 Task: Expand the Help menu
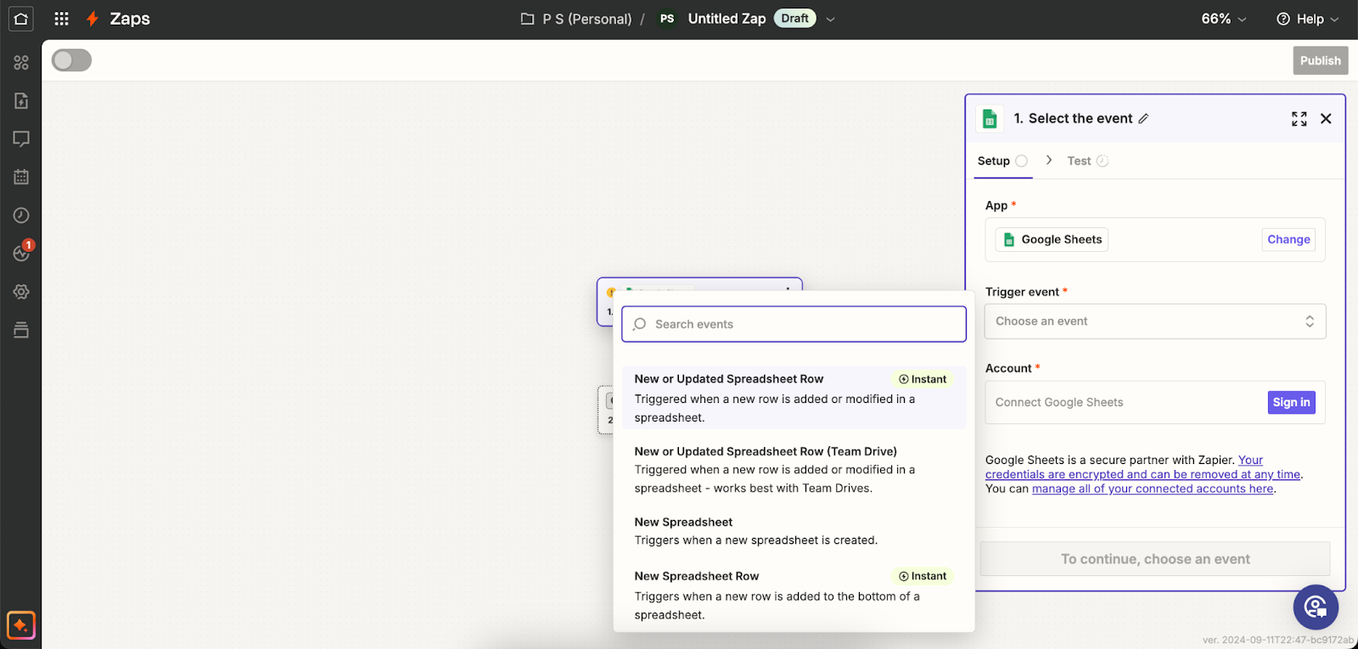(x=1308, y=19)
